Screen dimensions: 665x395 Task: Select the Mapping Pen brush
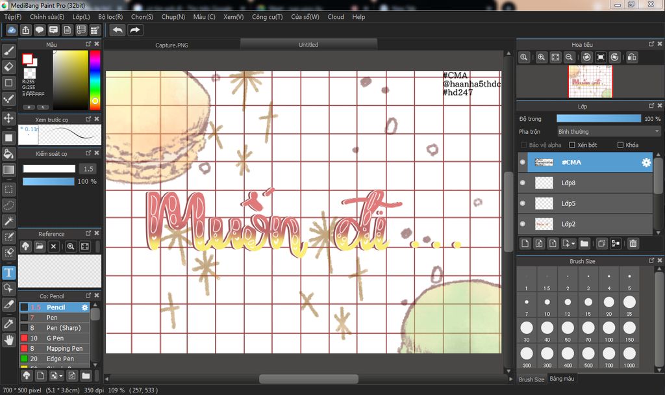(55, 348)
